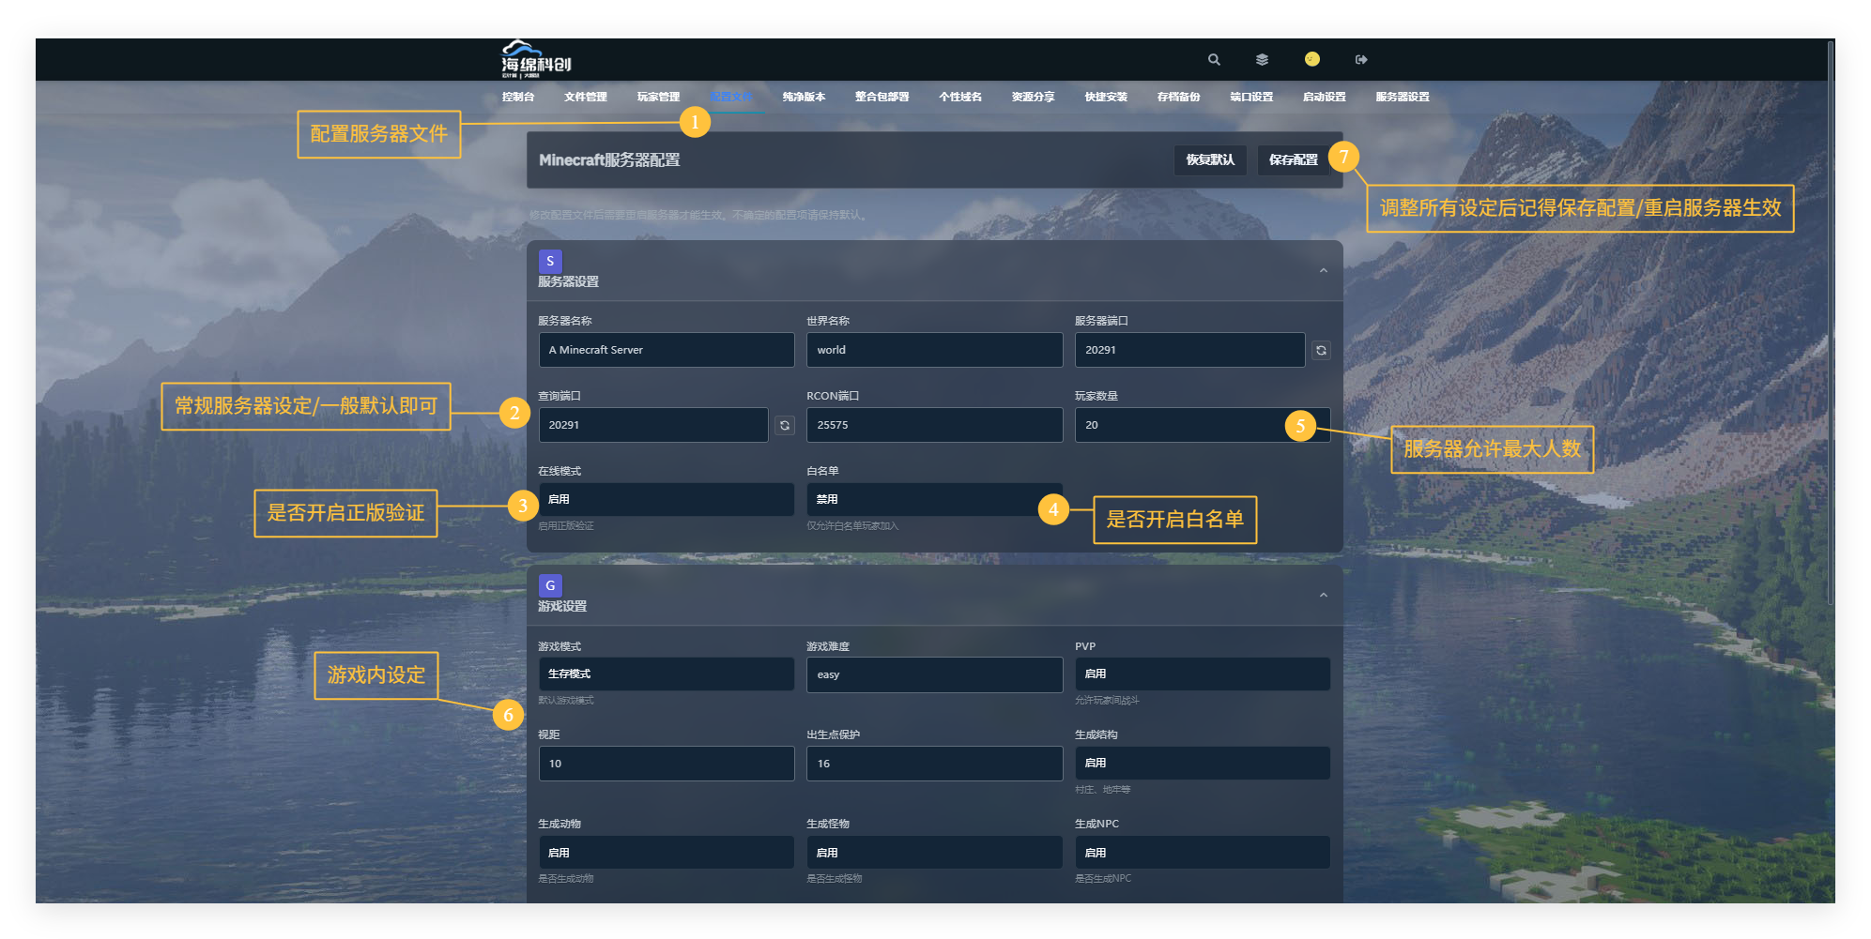Click the search magnifier icon in header

[x=1214, y=60]
